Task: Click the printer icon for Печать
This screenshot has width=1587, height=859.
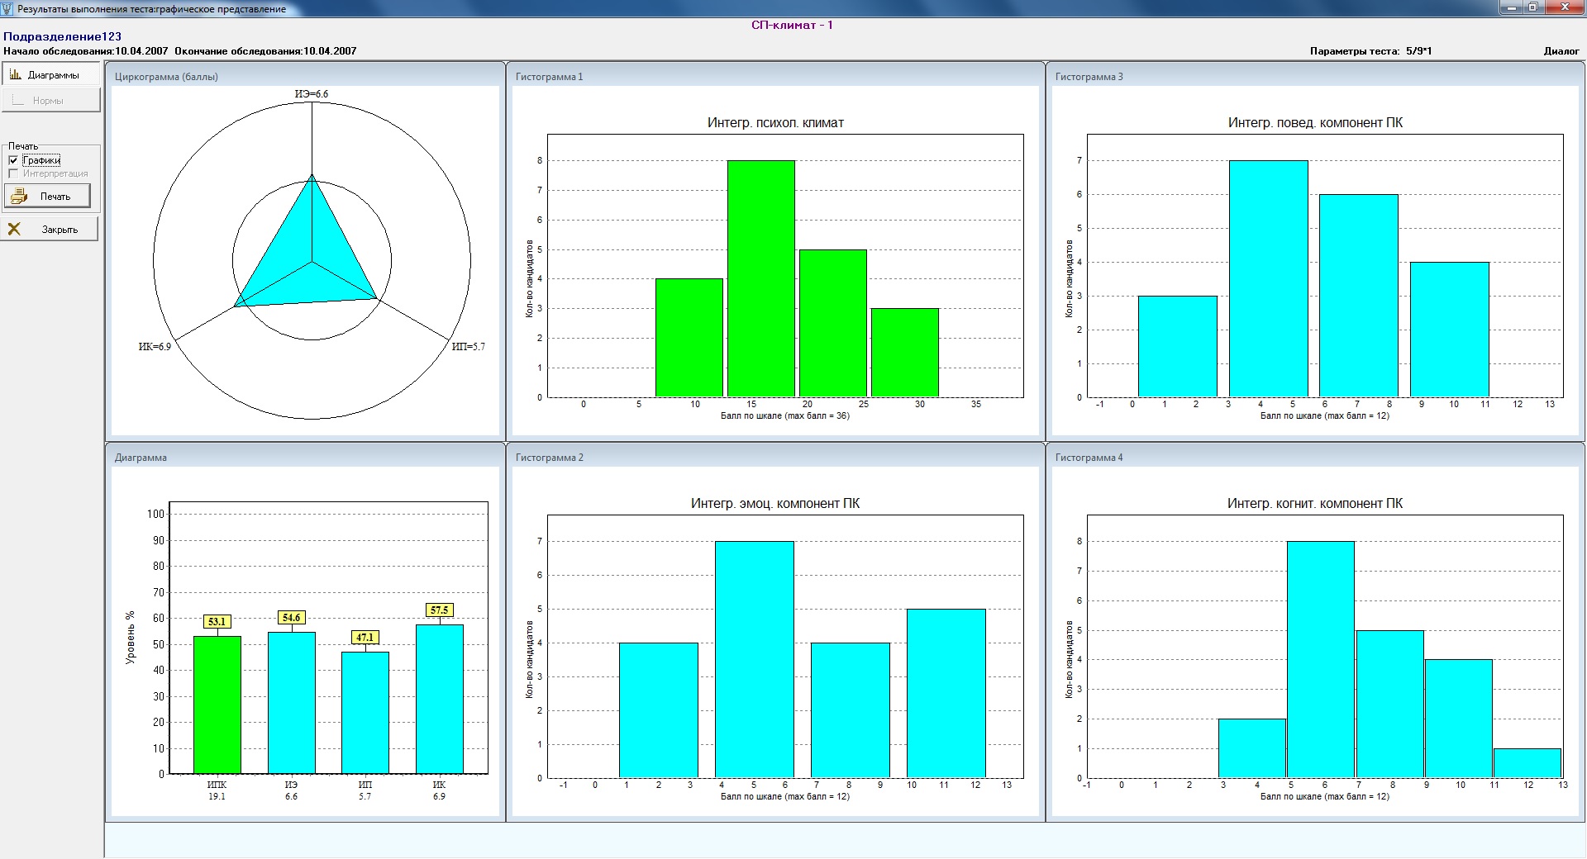Action: click(x=20, y=197)
